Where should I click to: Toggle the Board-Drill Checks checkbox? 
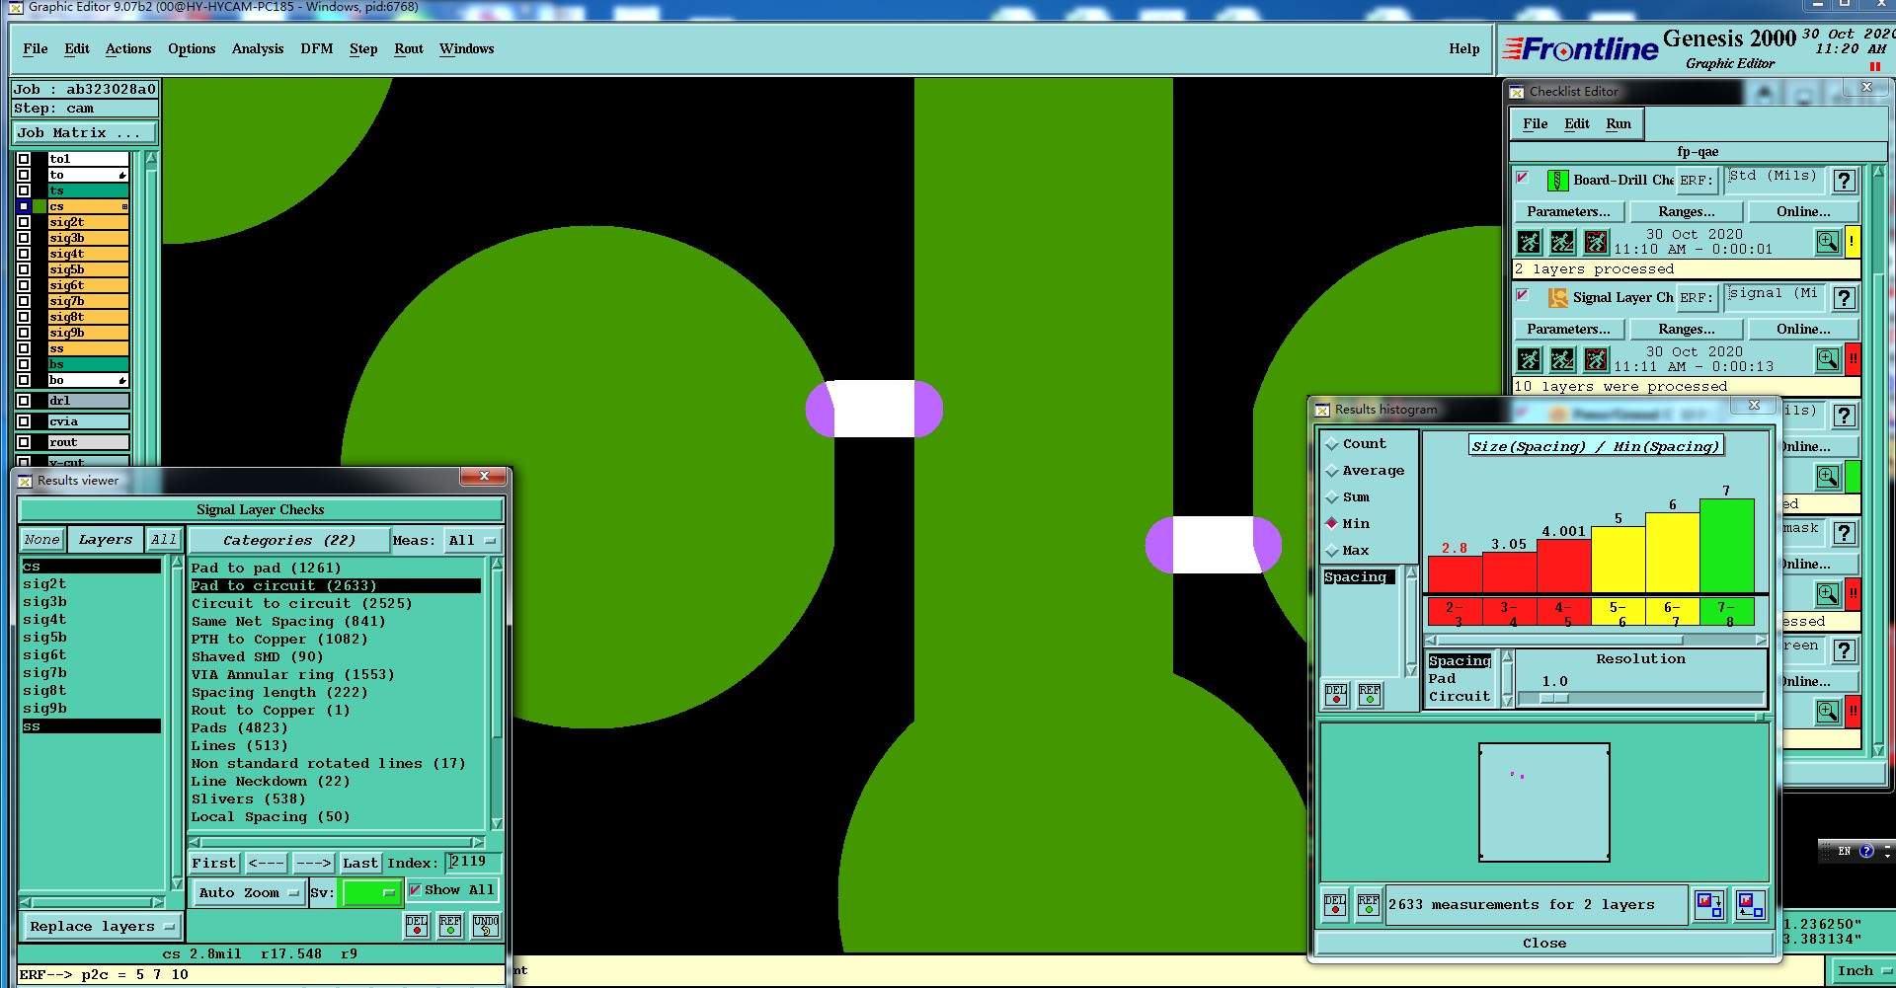pos(1523,178)
